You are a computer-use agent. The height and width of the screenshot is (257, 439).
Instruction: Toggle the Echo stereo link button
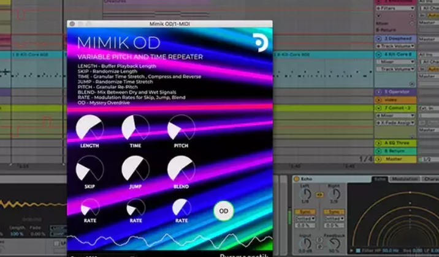(x=319, y=195)
